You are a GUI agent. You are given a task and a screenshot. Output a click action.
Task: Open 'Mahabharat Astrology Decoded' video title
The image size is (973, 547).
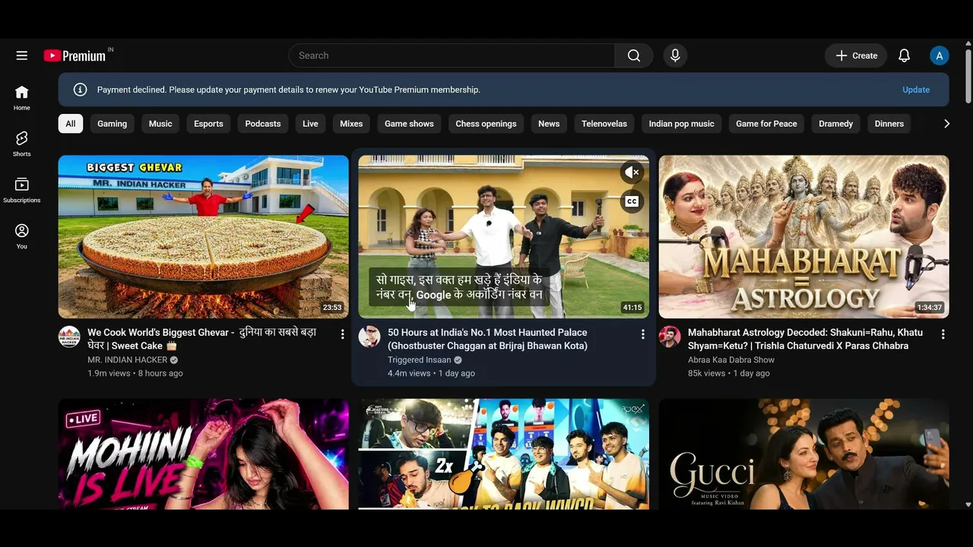coord(805,339)
